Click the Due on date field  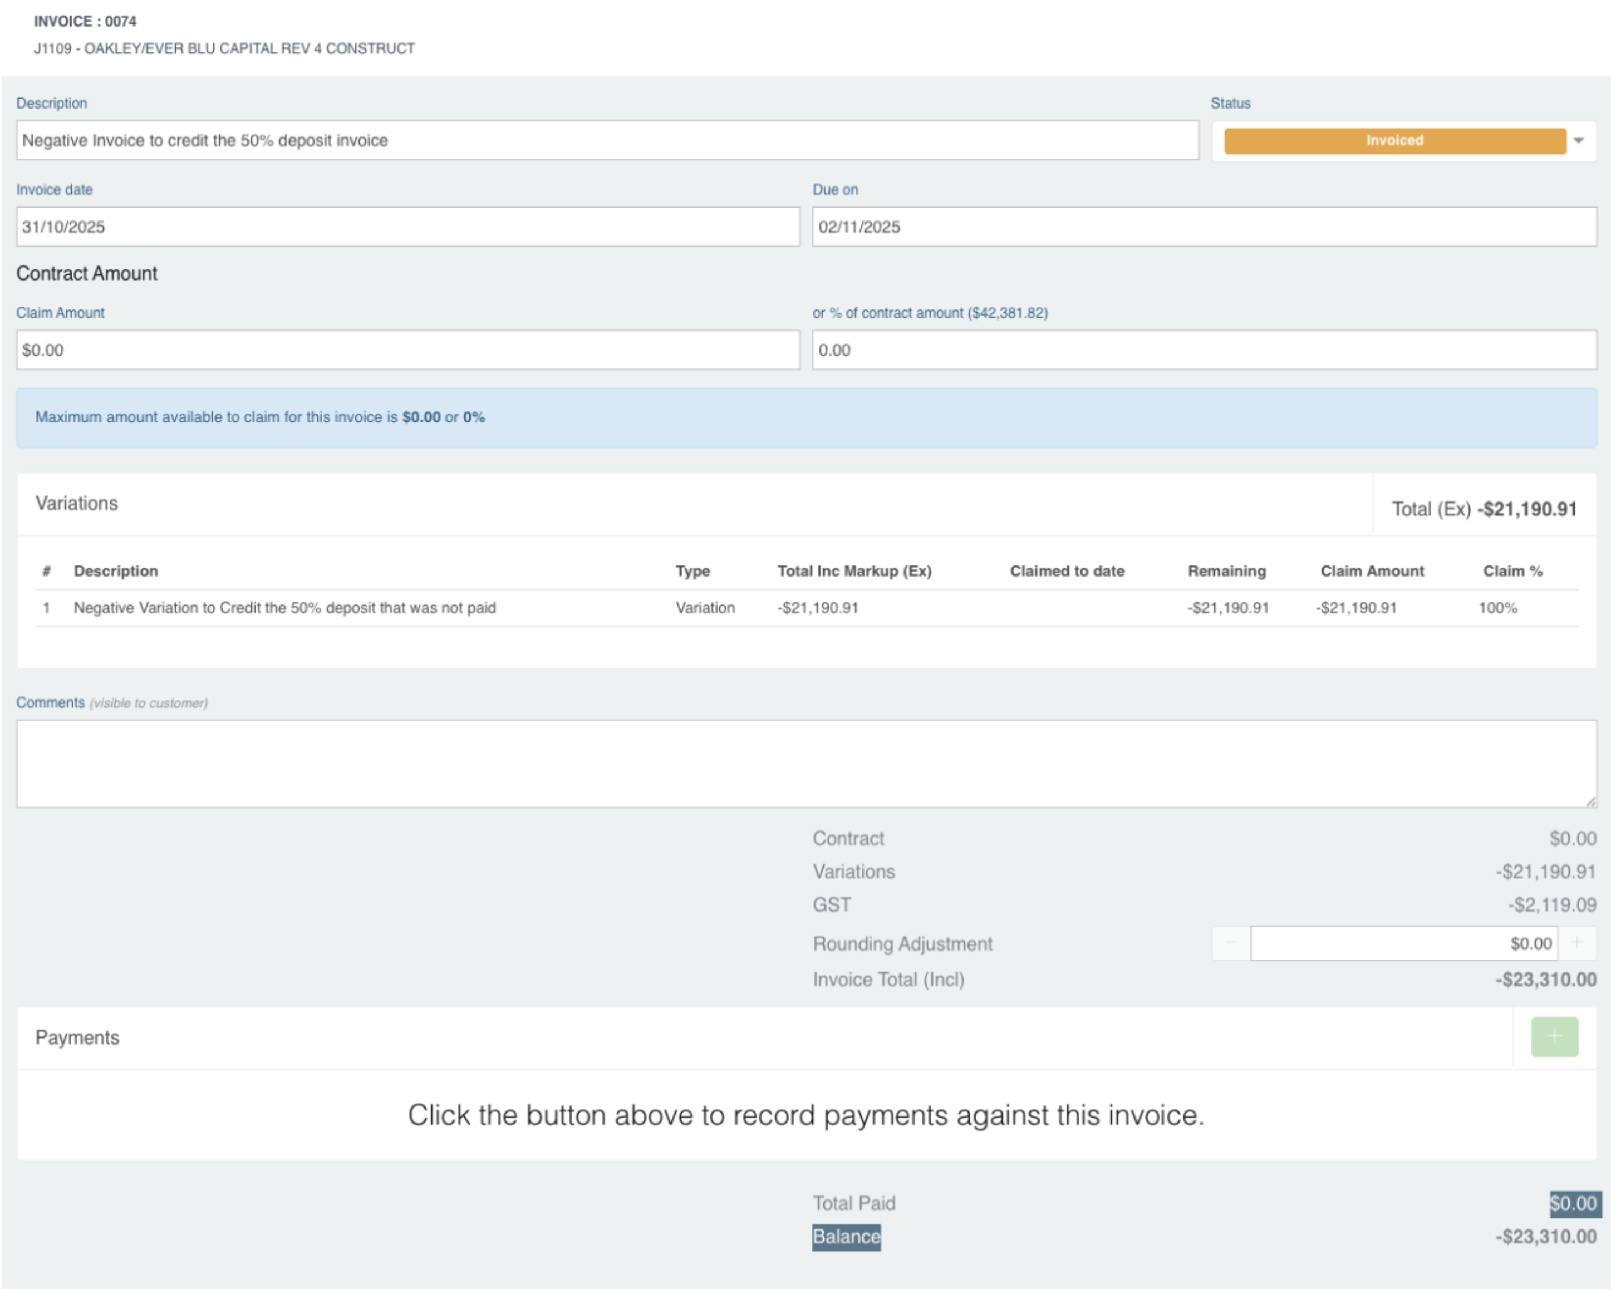[1204, 227]
